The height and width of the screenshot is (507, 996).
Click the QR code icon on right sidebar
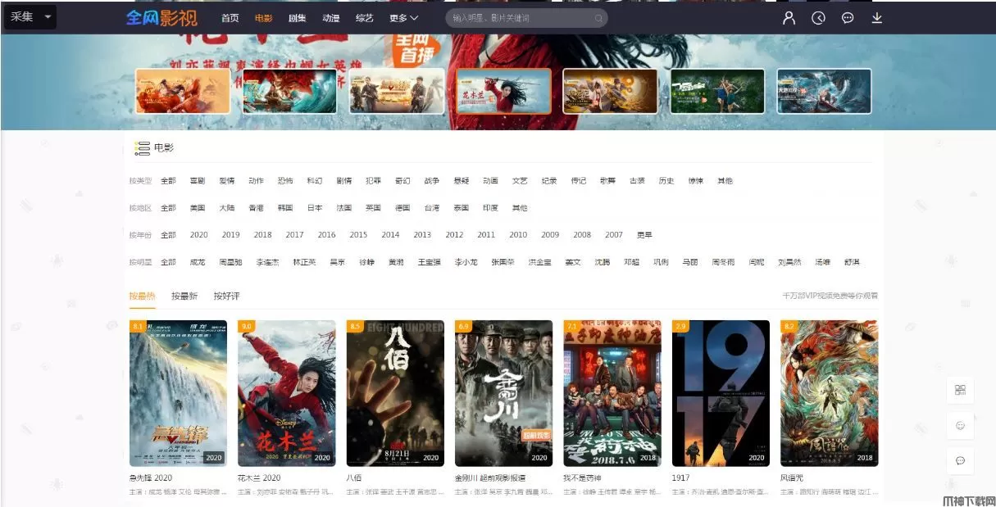pyautogui.click(x=960, y=390)
